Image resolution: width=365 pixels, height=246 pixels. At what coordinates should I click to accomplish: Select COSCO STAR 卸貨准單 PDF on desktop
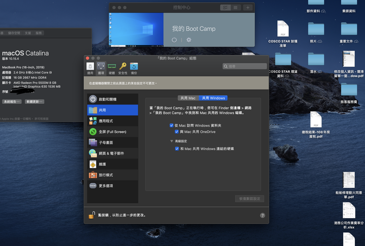[283, 28]
